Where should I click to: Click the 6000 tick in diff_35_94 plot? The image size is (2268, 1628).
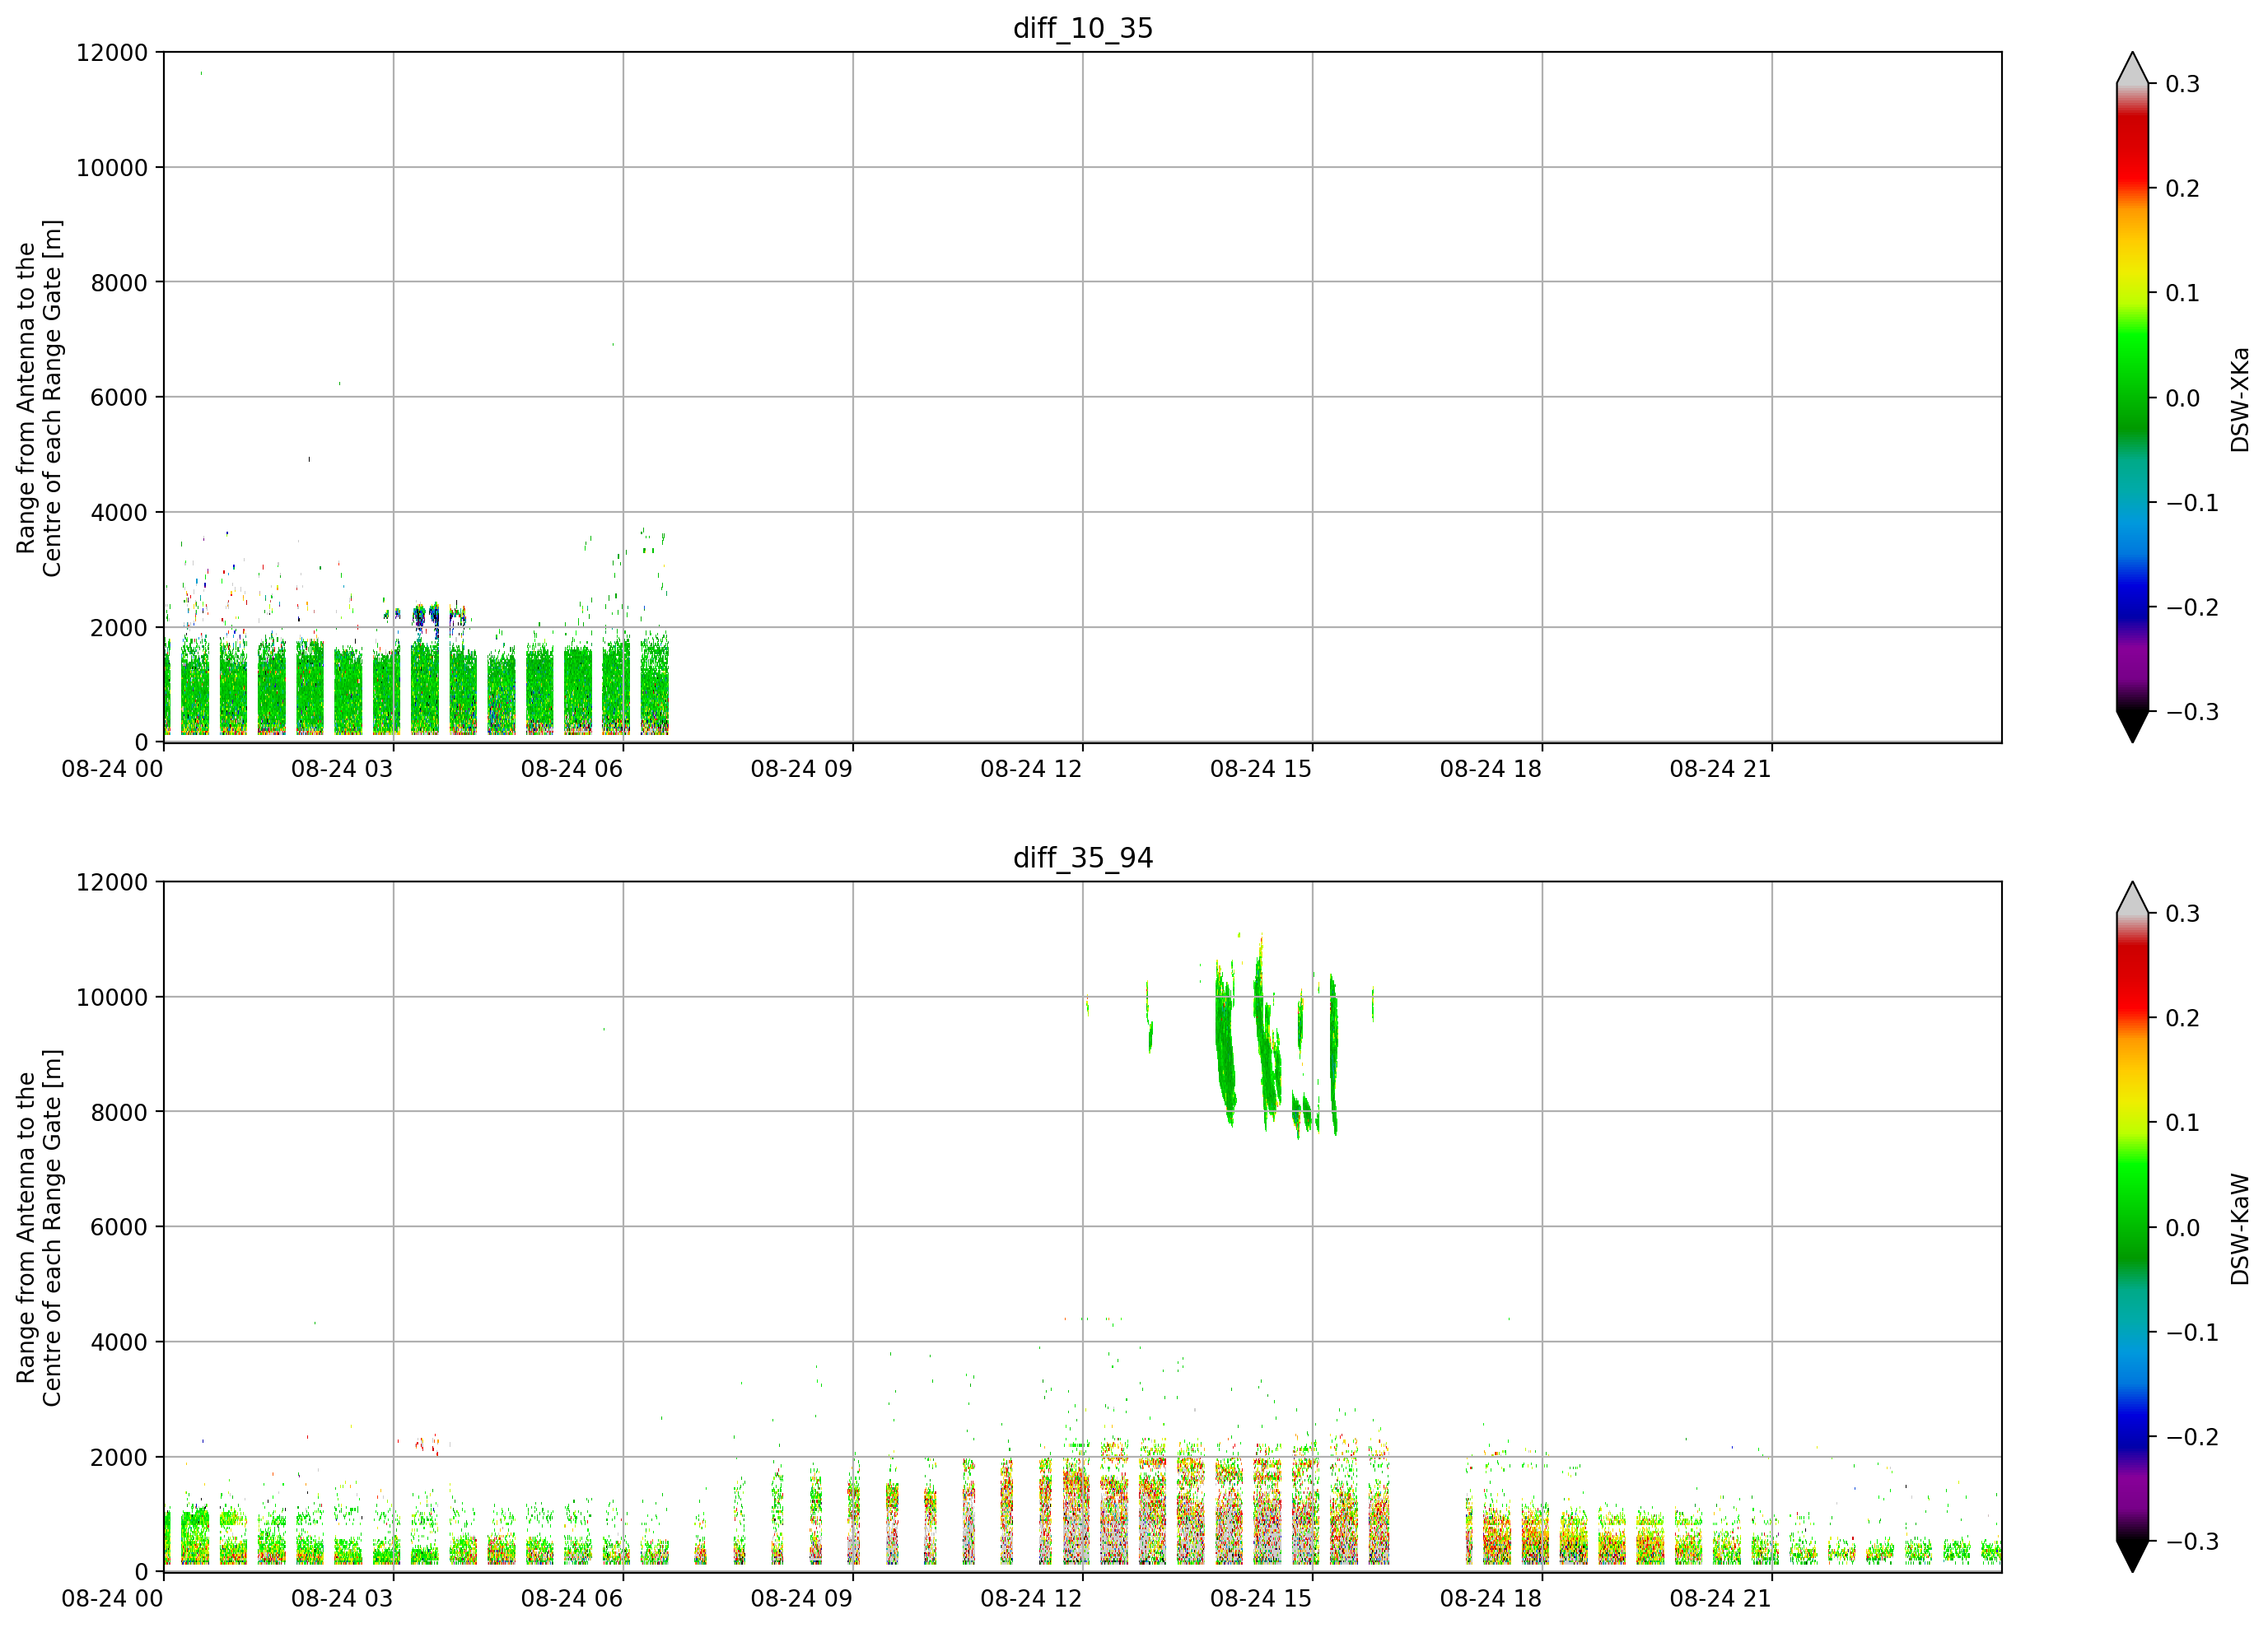(x=119, y=1227)
